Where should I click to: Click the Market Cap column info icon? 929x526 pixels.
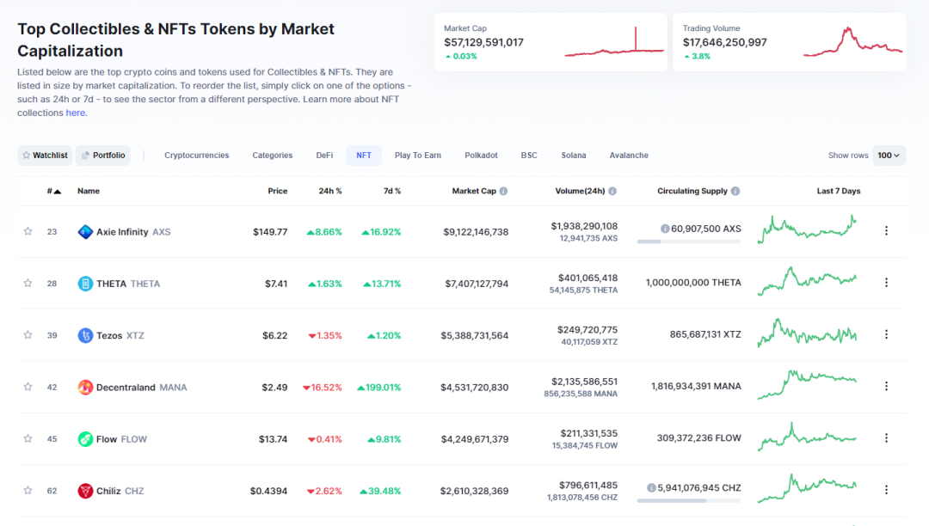point(503,192)
